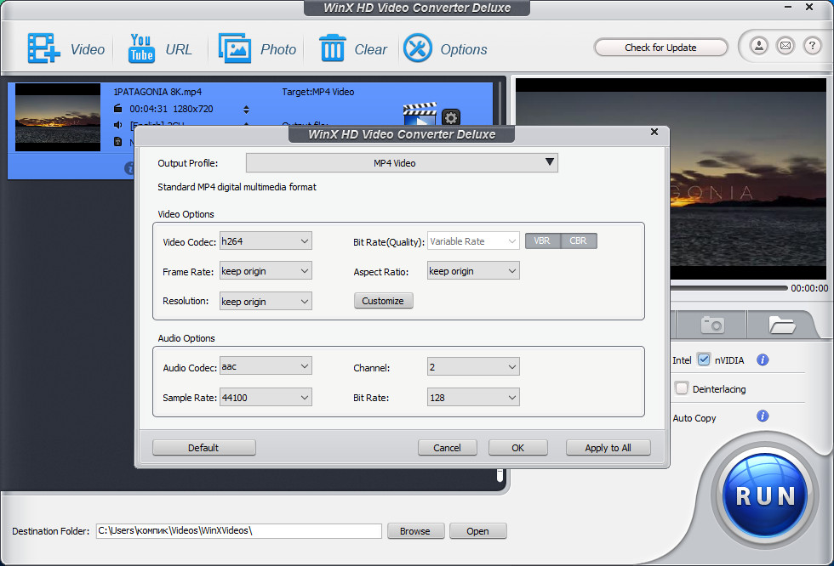The image size is (834, 566).
Task: Click the file list scrollbar handle
Action: 500,475
